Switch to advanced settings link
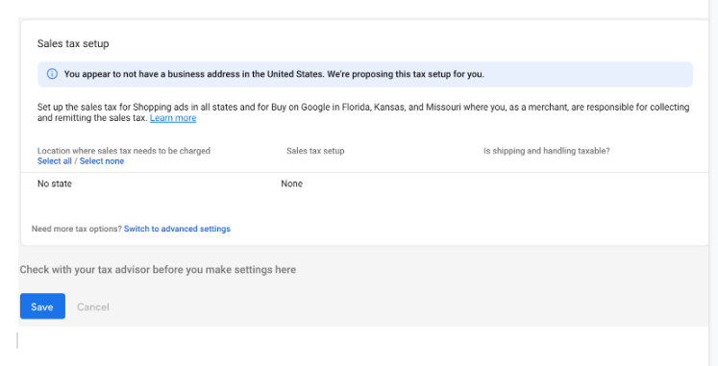The height and width of the screenshot is (366, 718). (177, 229)
